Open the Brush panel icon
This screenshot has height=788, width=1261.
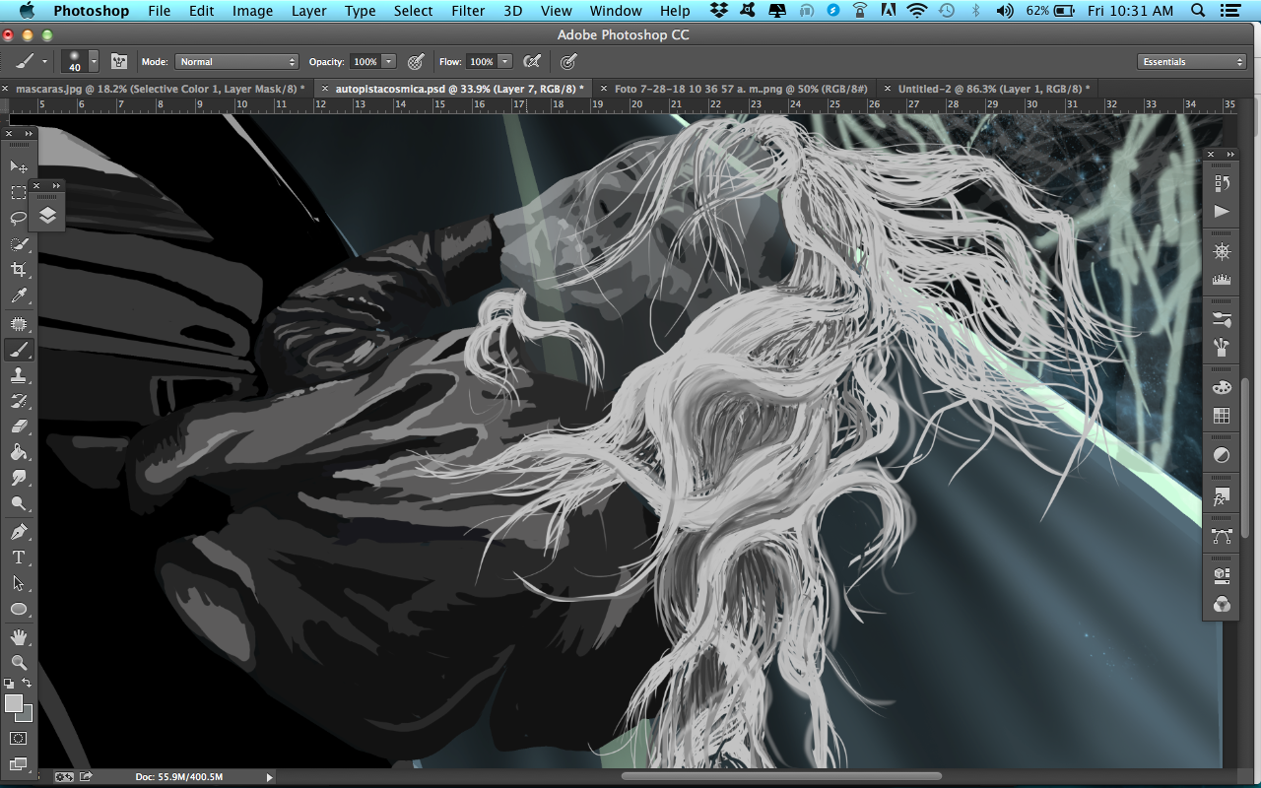click(1222, 347)
